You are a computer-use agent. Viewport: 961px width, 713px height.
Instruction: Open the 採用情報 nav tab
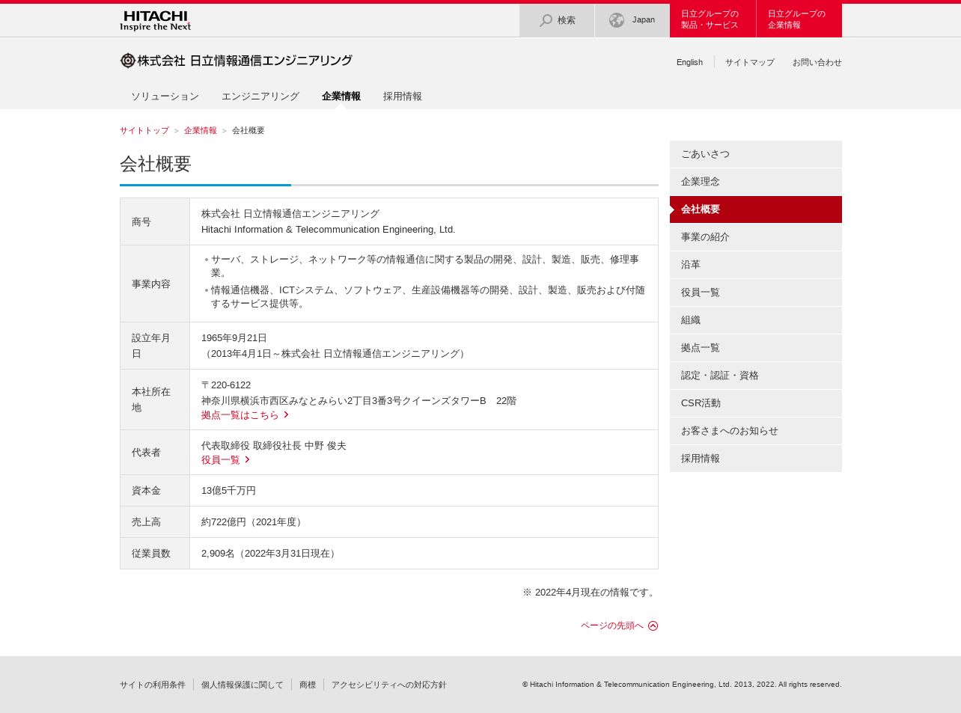403,96
